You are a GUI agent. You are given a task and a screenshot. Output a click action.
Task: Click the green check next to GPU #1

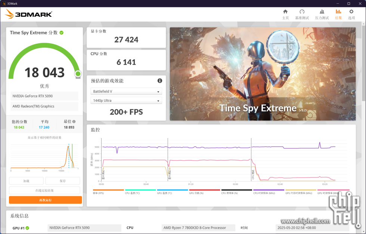point(27,228)
